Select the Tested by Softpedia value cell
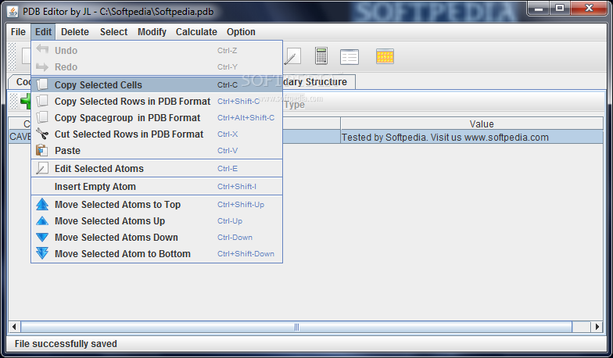The height and width of the screenshot is (358, 613). [472, 138]
